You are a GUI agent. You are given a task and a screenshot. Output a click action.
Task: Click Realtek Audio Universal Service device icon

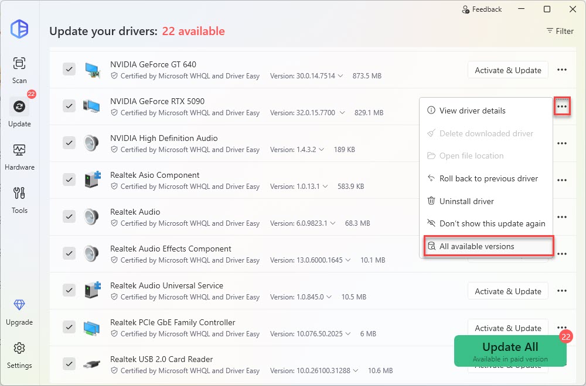[x=93, y=291]
